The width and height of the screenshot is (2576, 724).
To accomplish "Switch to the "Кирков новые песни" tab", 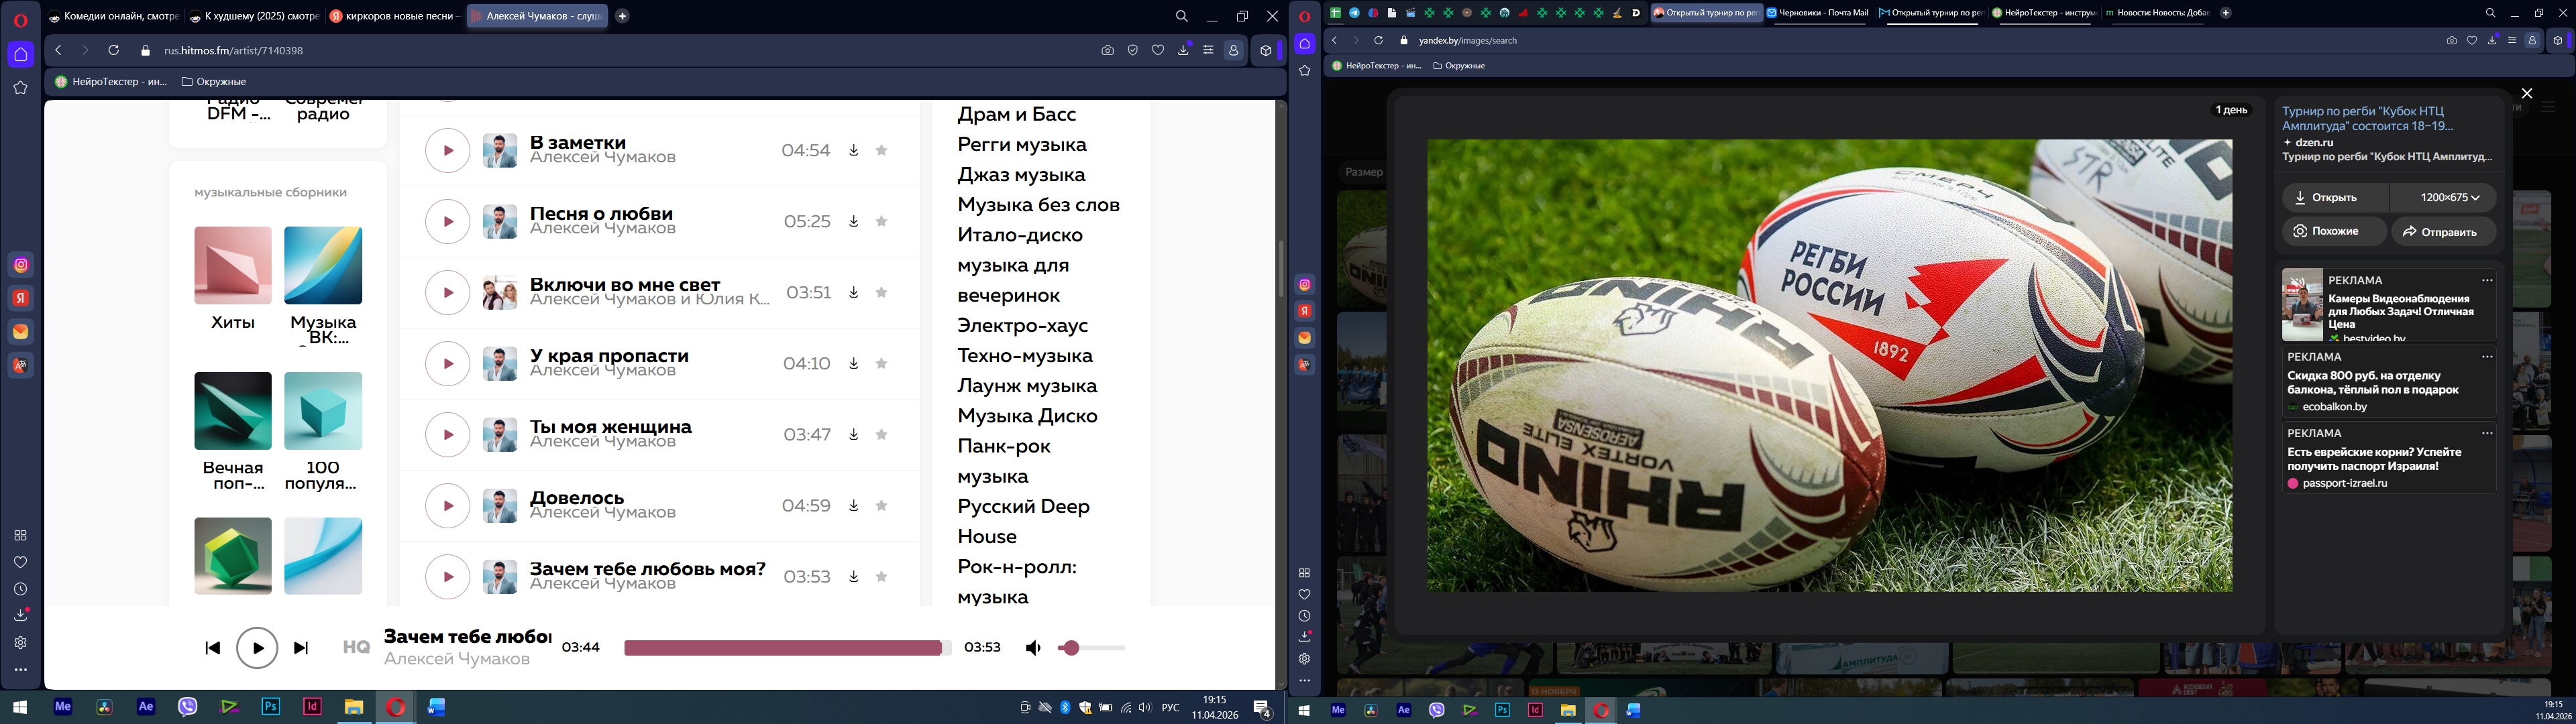I will [x=395, y=16].
